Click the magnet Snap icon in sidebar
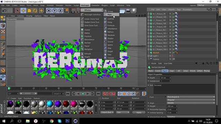The width and height of the screenshot is (221, 124). click(x=3, y=70)
